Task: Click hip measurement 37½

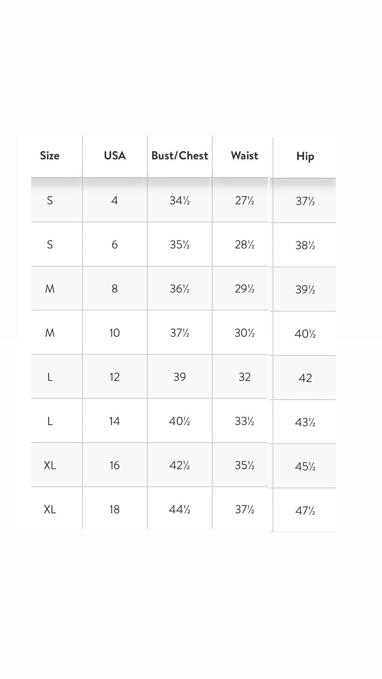Action: coord(305,201)
